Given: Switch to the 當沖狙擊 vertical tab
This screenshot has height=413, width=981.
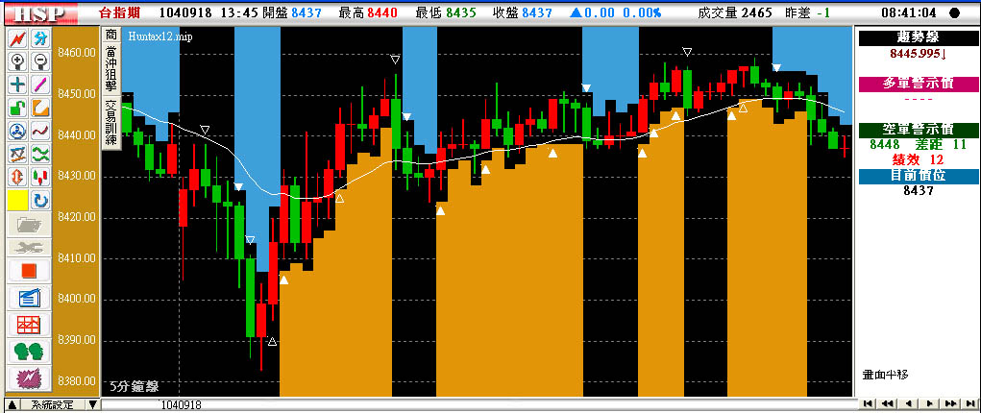Looking at the screenshot, I should (110, 69).
